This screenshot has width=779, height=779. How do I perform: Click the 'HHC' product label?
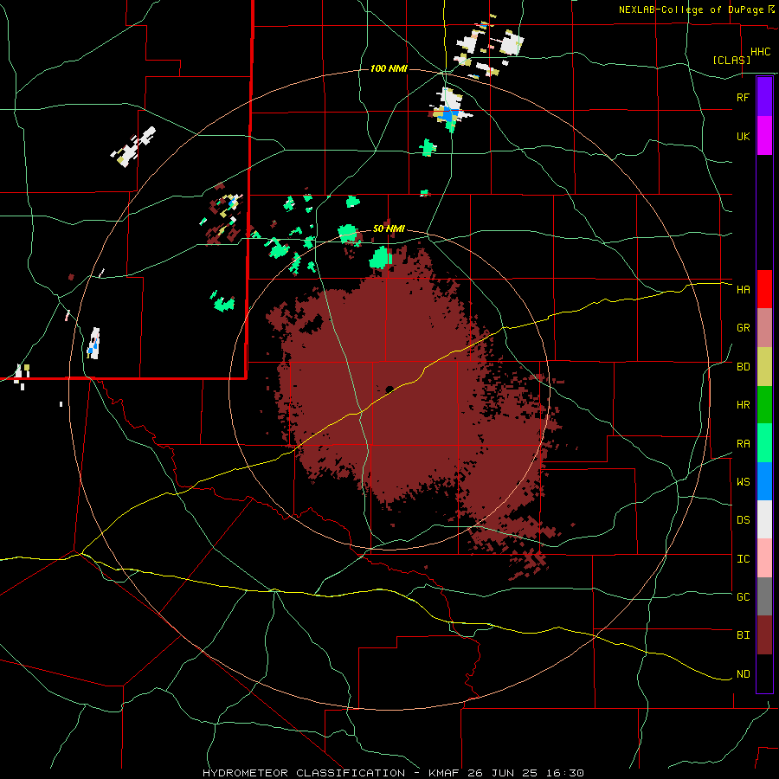tap(760, 52)
